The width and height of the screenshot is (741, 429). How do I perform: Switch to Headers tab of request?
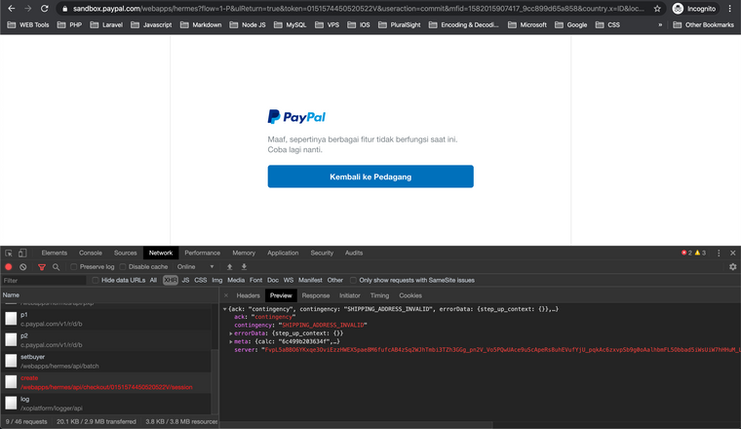pos(248,295)
